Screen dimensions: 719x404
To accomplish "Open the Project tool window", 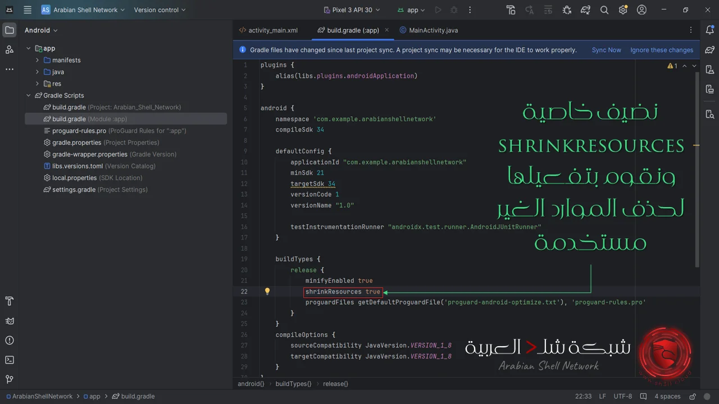I will tap(9, 30).
